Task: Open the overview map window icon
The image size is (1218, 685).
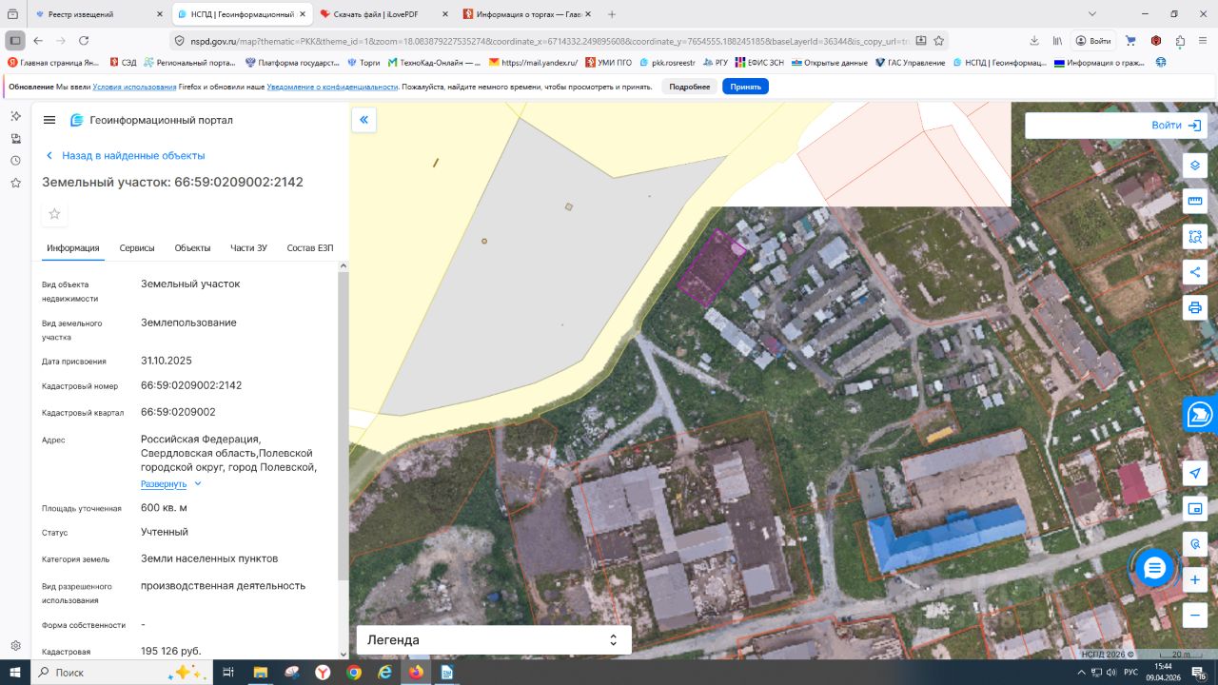Action: pos(1195,508)
